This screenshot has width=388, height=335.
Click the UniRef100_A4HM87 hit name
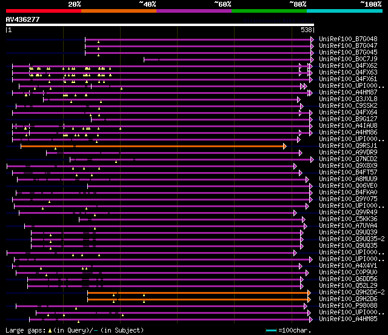(x=348, y=93)
